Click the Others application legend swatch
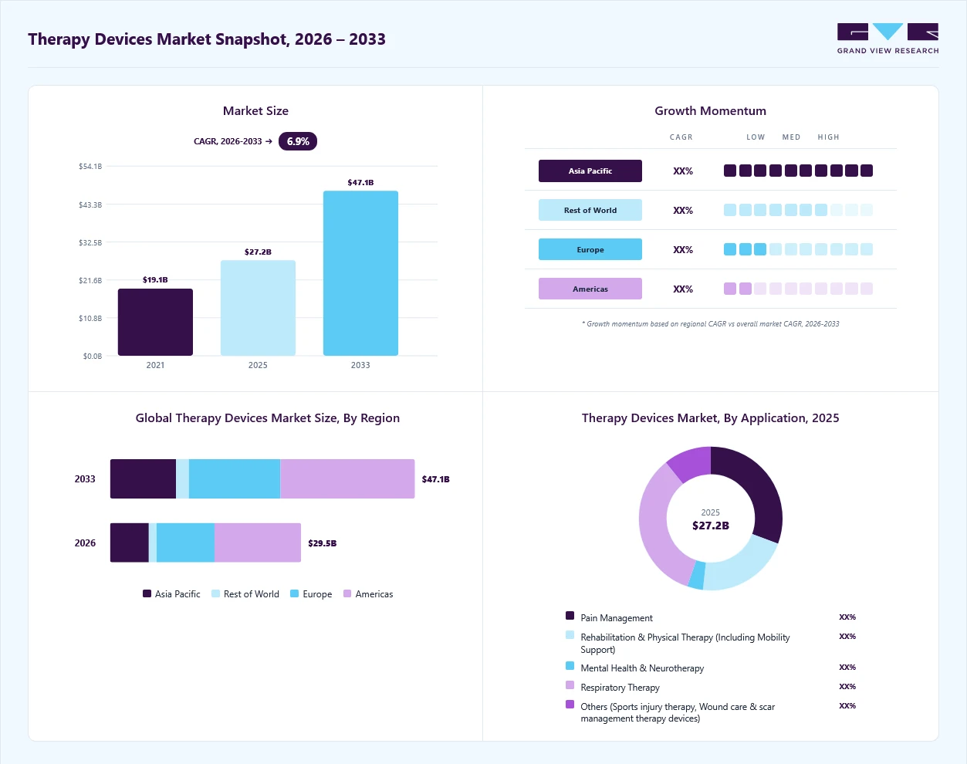Screen dimensions: 967x764 pyautogui.click(x=570, y=705)
